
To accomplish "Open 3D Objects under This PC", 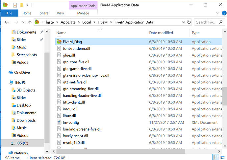I will coord(24,90).
